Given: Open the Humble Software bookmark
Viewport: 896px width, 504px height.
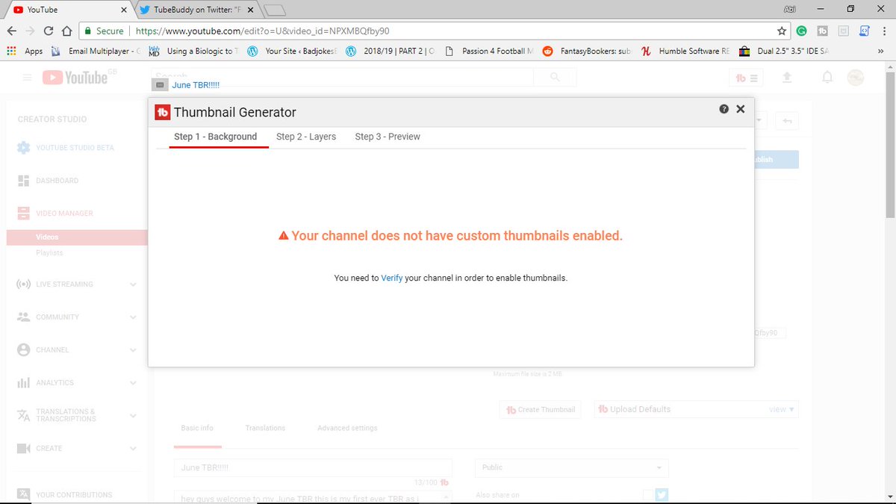Looking at the screenshot, I should 685,52.
